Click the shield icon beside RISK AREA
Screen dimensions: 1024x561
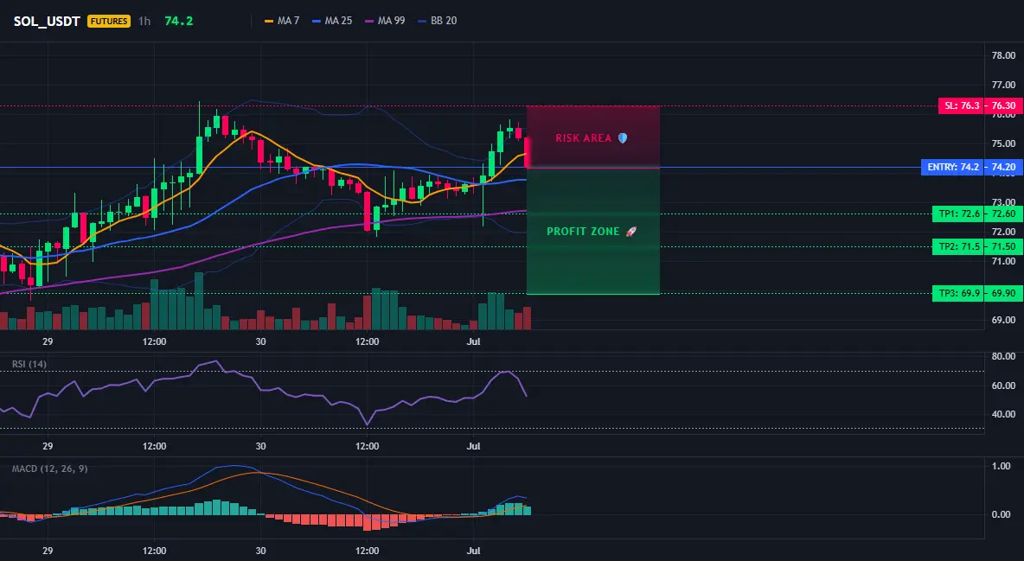(x=623, y=137)
